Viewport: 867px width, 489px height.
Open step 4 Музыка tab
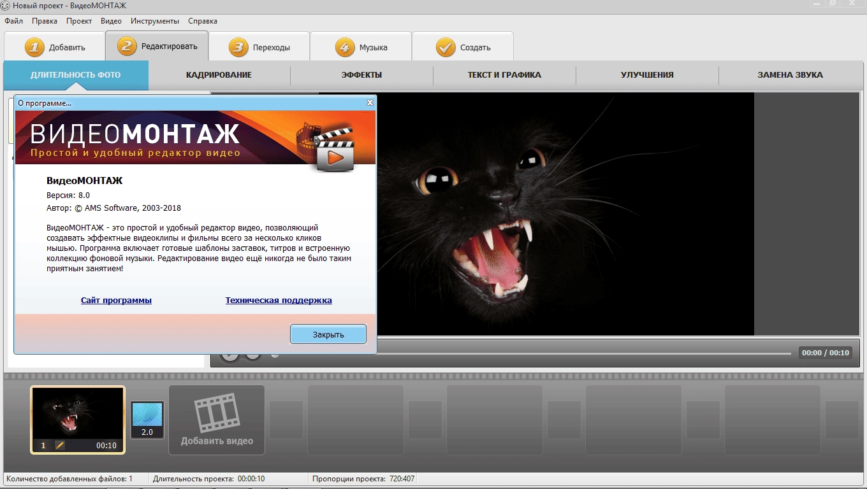(x=361, y=47)
